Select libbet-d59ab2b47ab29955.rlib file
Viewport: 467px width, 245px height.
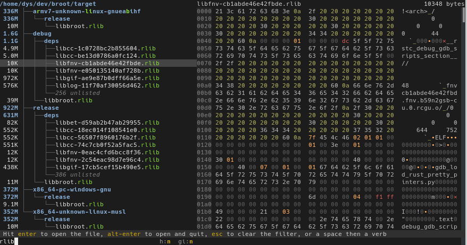107,122
